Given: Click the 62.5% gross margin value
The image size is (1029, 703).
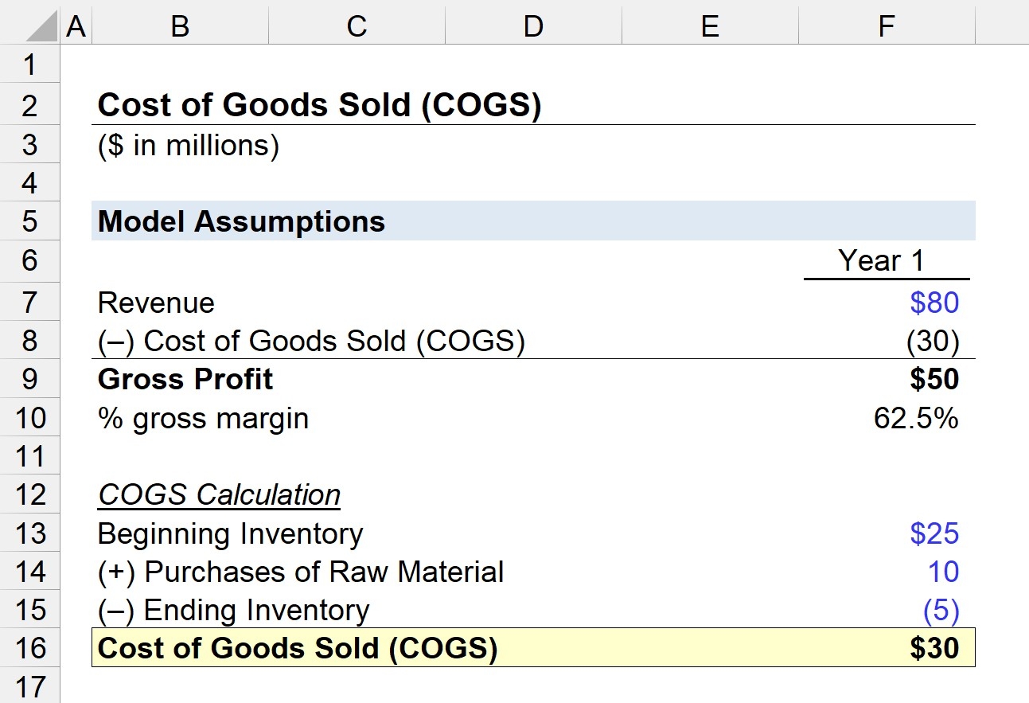Looking at the screenshot, I should pyautogui.click(x=915, y=418).
